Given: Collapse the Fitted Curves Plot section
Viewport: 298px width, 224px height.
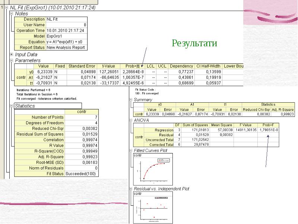Looking at the screenshot, I should 131,150.
